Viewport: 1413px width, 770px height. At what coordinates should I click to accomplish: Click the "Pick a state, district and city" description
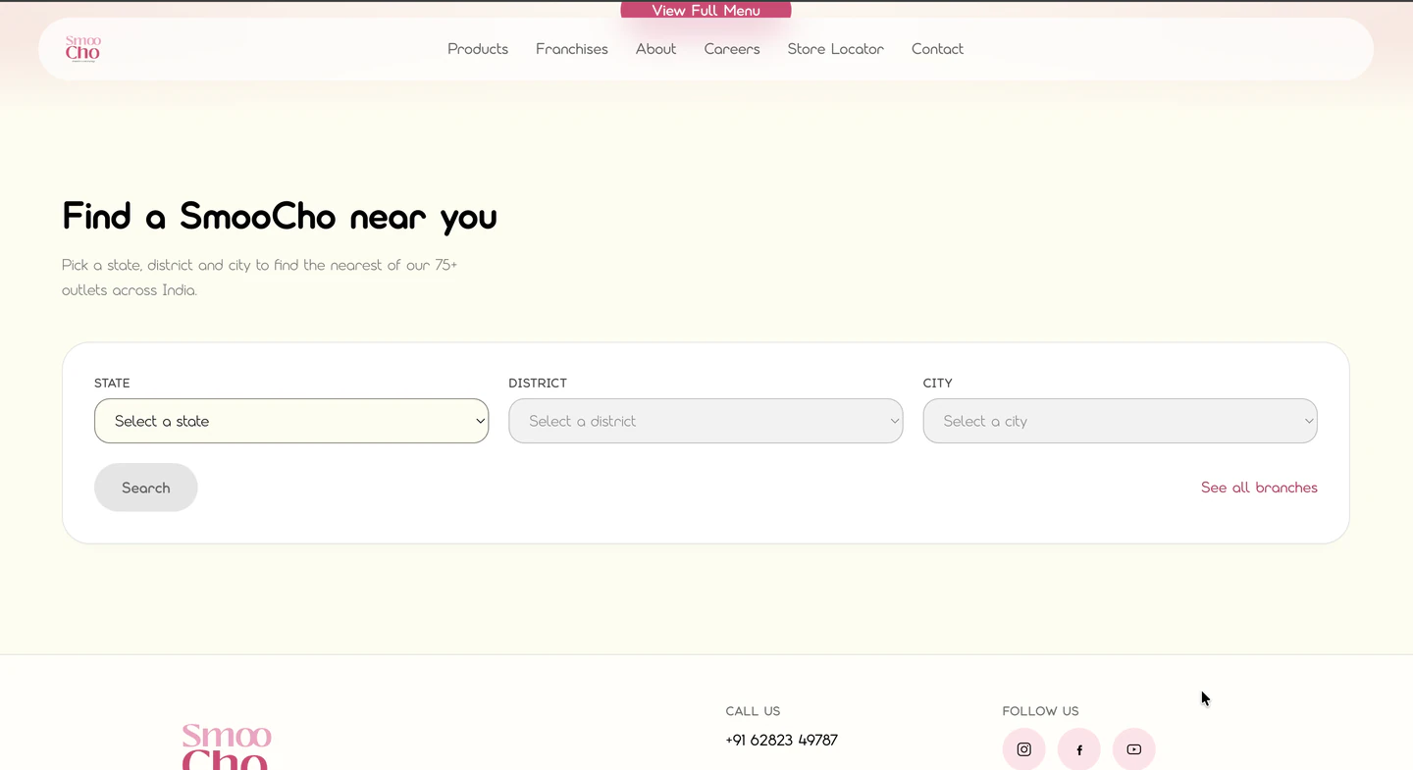point(260,278)
